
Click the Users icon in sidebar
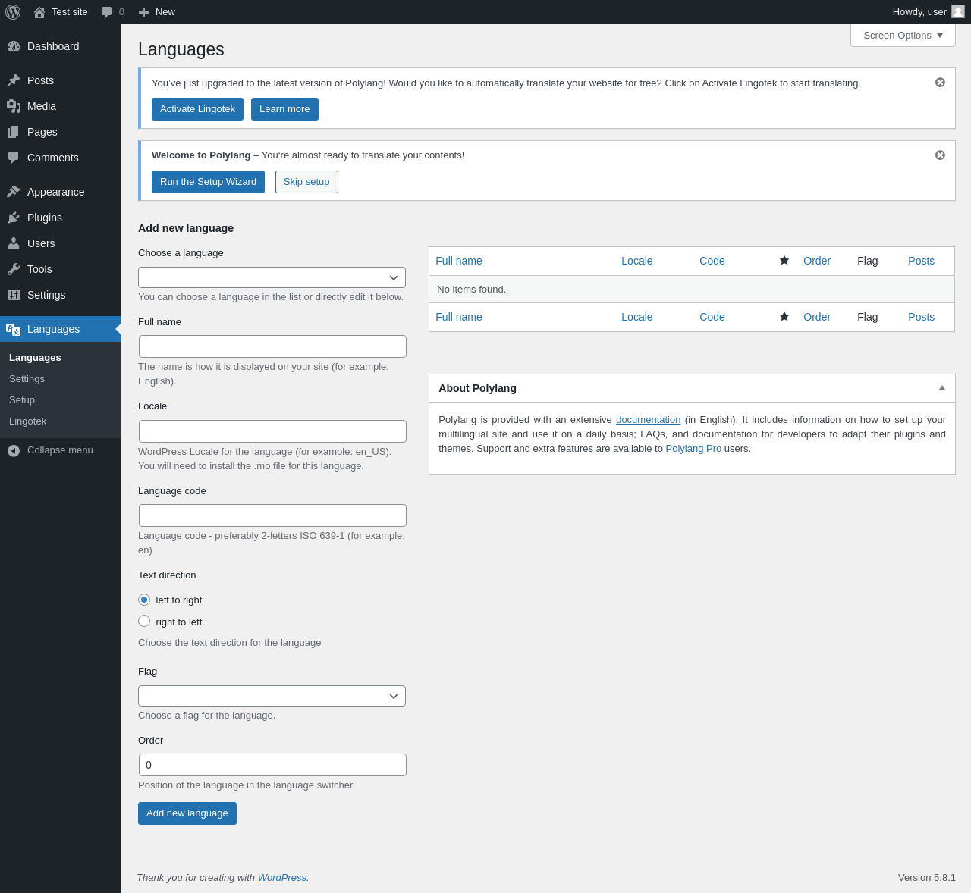click(14, 243)
